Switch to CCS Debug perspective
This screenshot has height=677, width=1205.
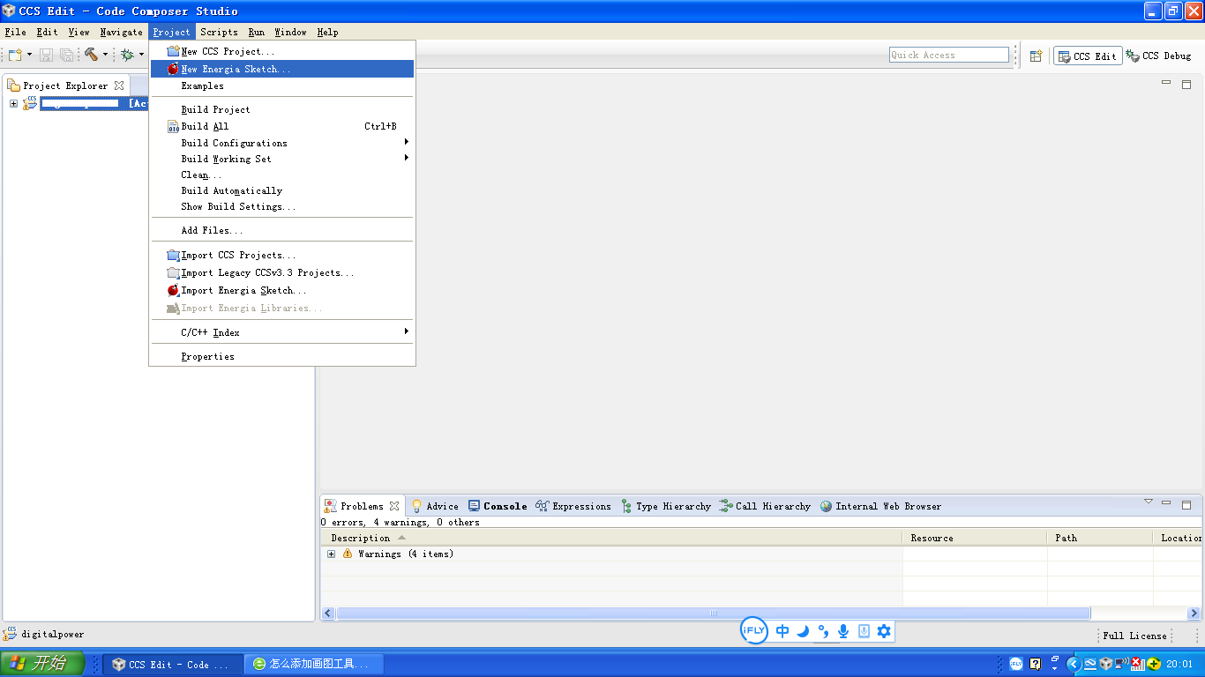point(1158,56)
